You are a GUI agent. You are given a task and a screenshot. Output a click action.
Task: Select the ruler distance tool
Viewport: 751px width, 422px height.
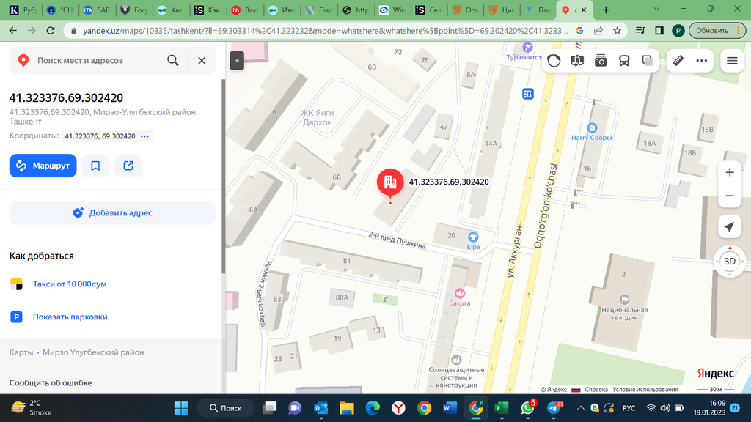(678, 61)
